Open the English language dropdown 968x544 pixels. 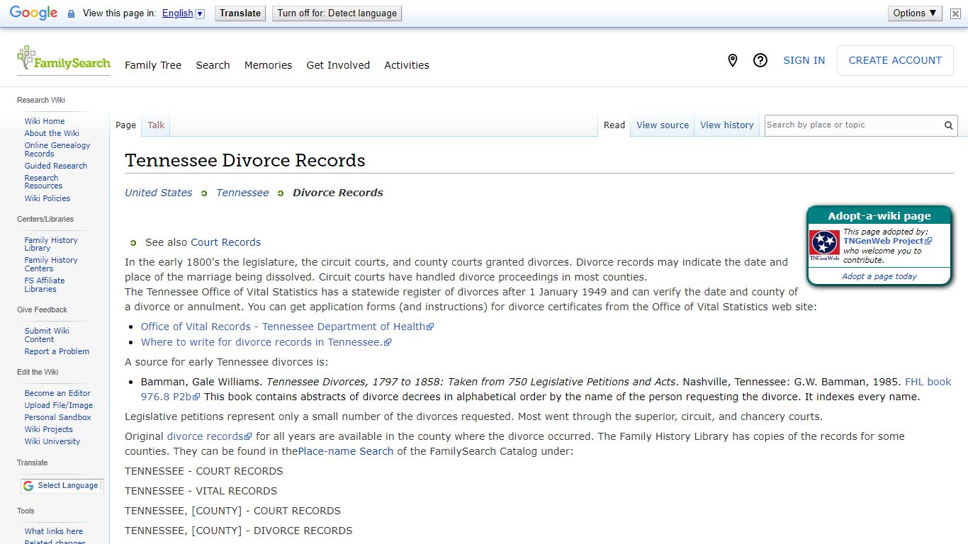(x=183, y=13)
